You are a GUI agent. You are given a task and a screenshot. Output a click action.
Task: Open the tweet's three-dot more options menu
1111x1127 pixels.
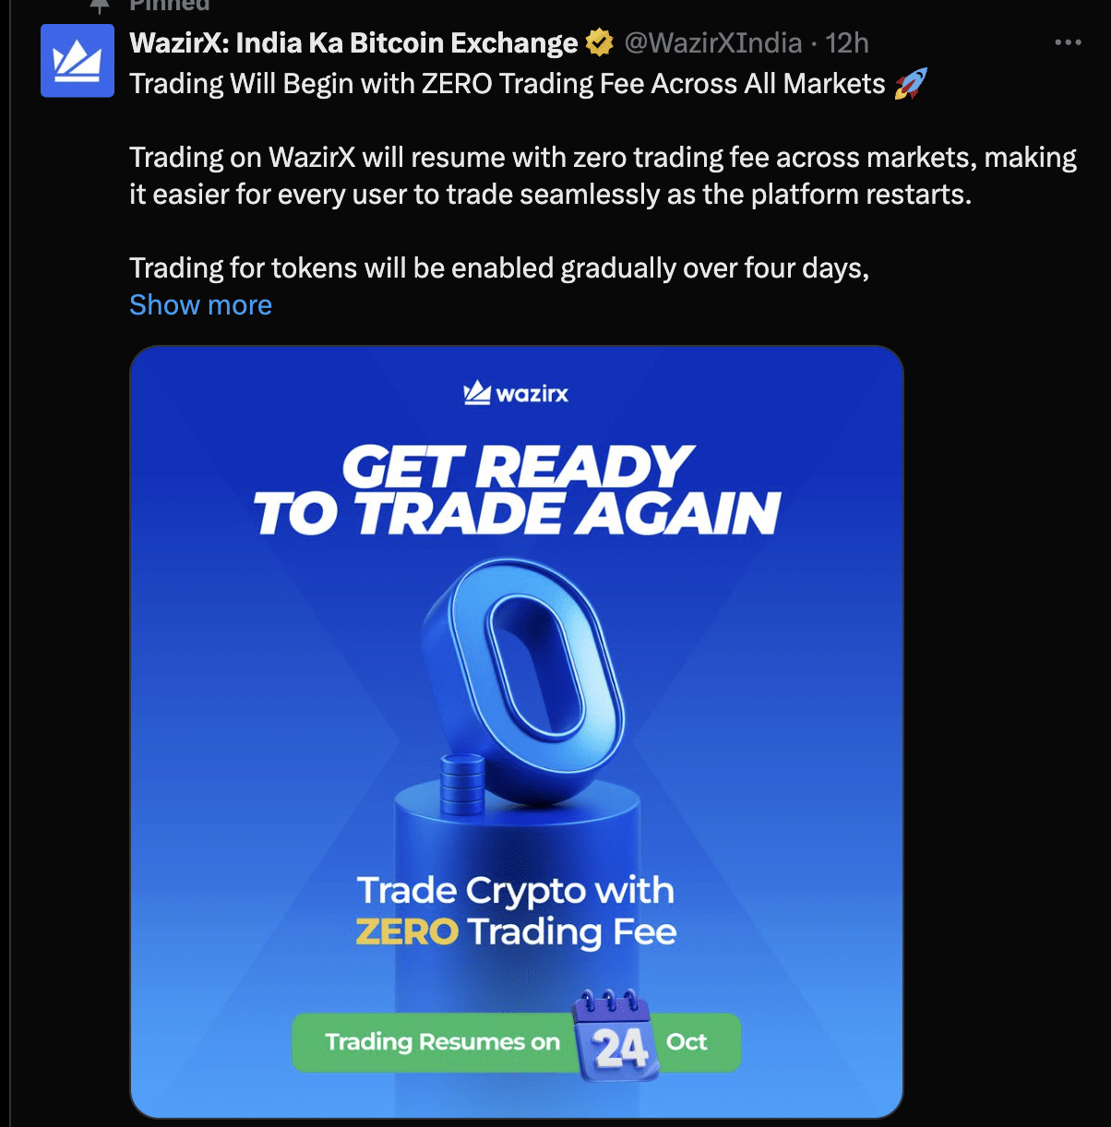coord(1068,42)
